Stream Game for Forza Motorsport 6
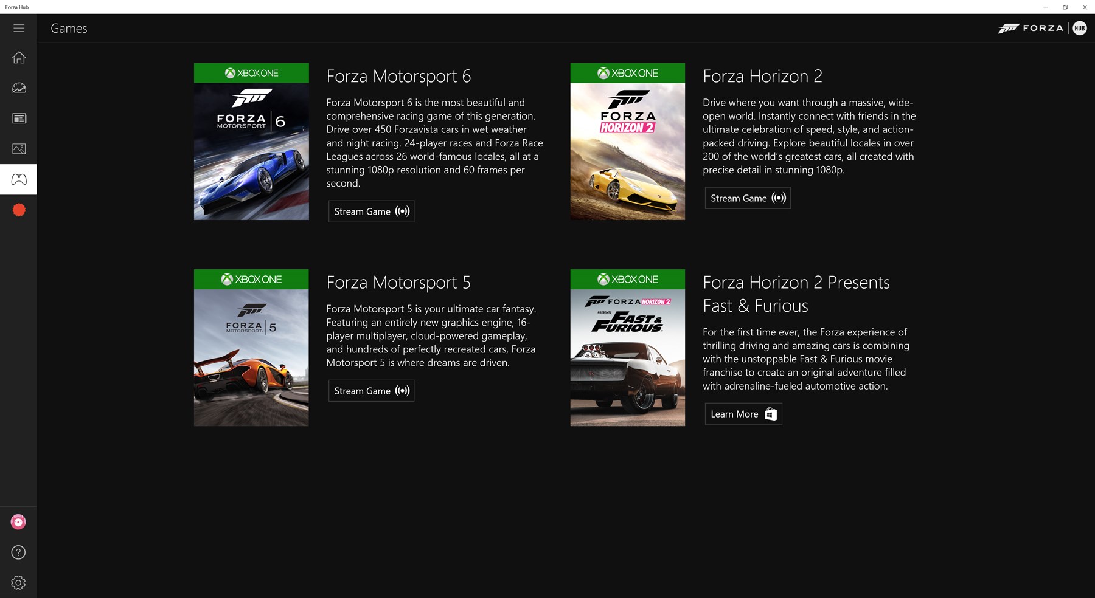 pyautogui.click(x=371, y=211)
